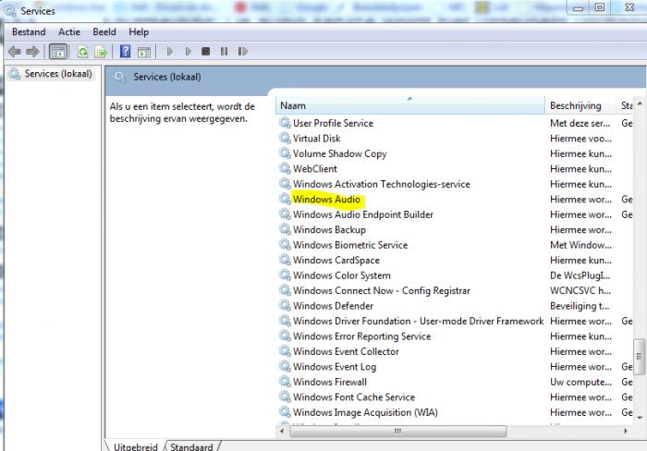Click the Pause service icon
647x451 pixels.
coord(224,51)
